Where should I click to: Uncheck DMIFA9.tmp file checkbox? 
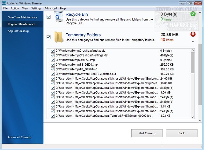53,60
